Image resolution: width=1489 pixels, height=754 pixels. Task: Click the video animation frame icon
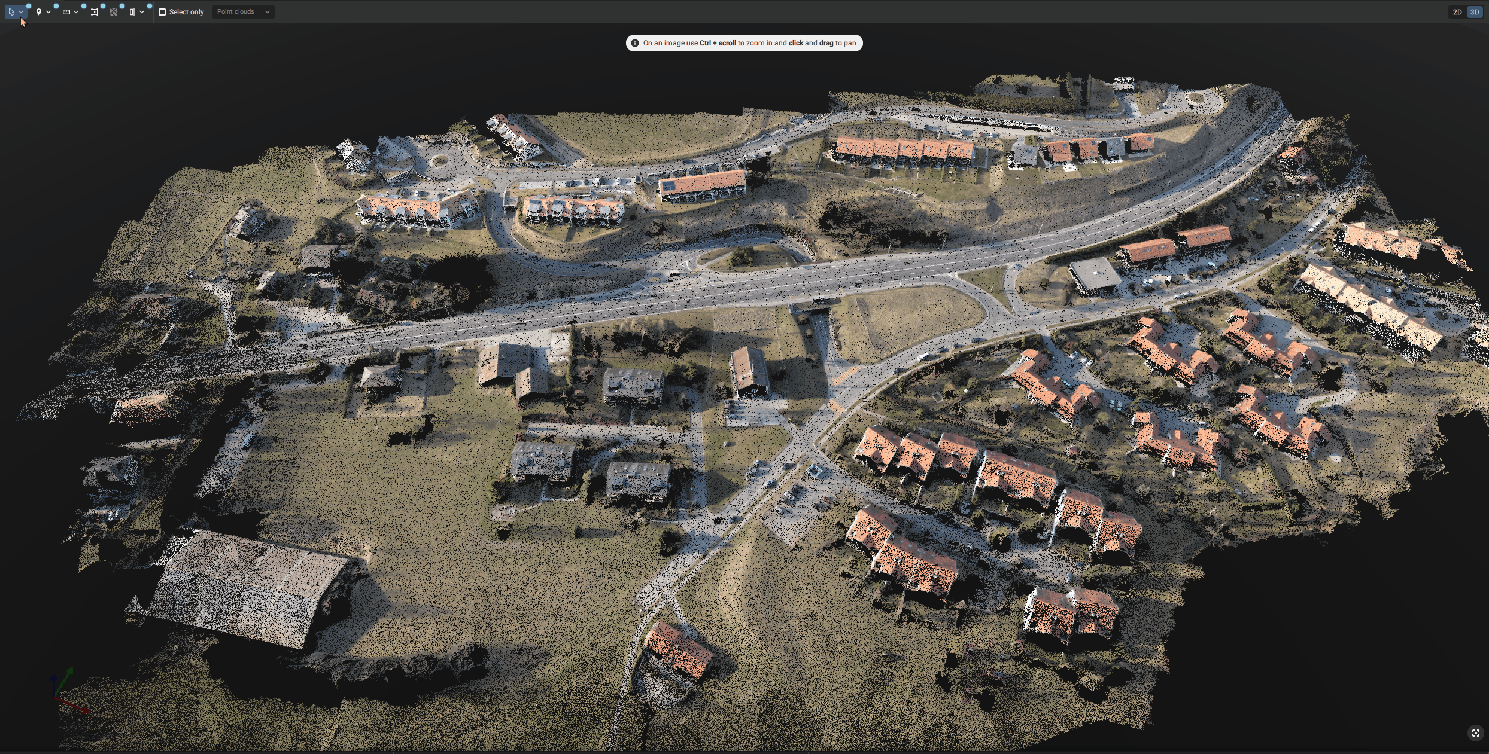tap(95, 12)
